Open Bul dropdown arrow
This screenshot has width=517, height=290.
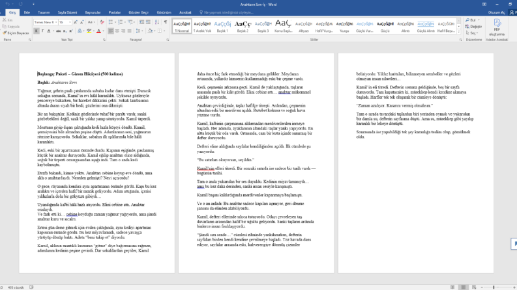tap(479, 20)
